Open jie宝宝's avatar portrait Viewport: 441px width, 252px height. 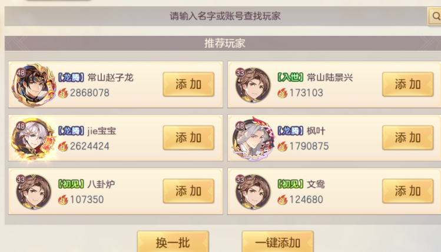click(33, 138)
